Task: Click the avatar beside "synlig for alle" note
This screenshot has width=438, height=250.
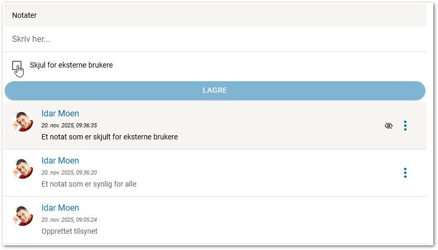Action: coord(23,169)
